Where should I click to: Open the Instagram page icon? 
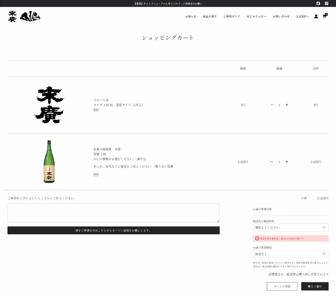(x=326, y=3)
